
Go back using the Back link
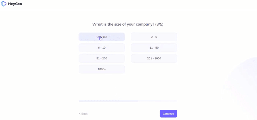(83, 114)
